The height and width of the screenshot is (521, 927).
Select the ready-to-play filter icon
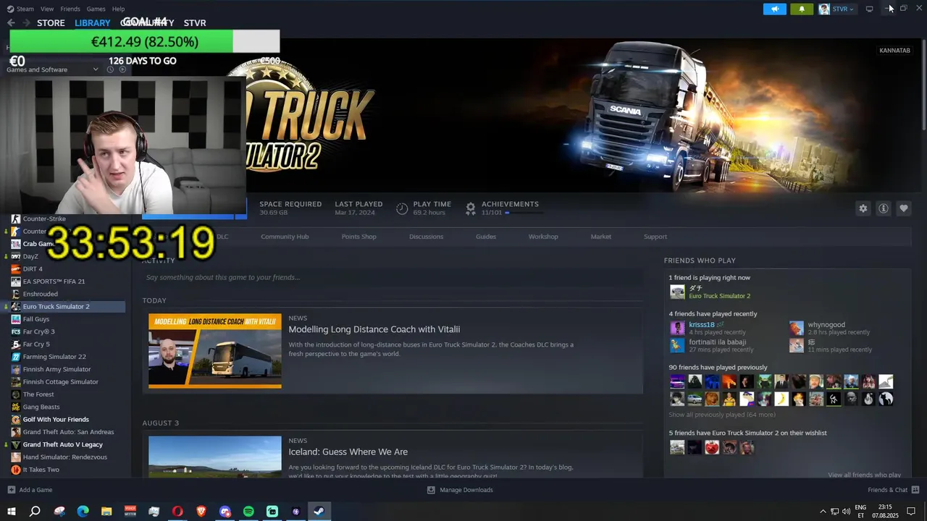[x=122, y=69]
